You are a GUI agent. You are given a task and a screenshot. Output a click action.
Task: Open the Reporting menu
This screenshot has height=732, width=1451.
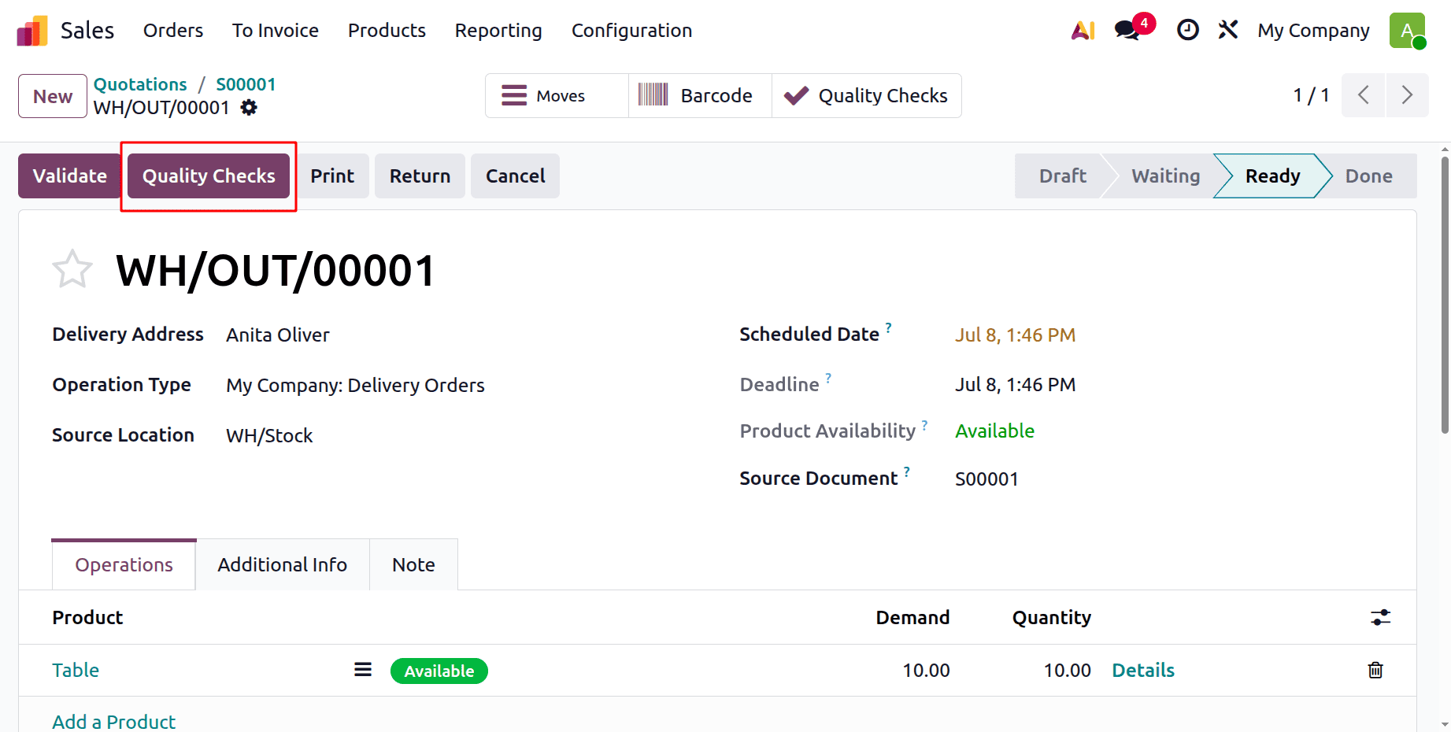498,31
